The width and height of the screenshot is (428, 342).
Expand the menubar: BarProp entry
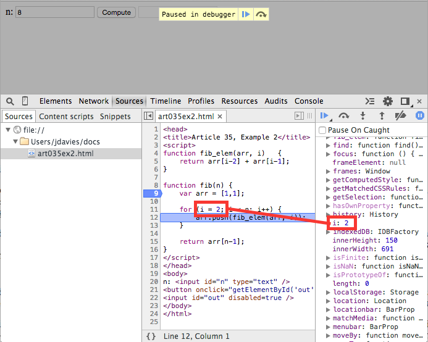point(329,327)
